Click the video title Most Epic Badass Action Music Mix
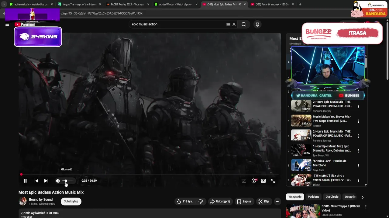This screenshot has width=389, height=218. 51,192
